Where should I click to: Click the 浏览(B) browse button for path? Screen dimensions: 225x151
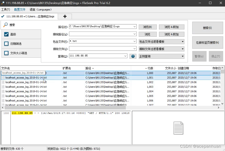[147, 27]
